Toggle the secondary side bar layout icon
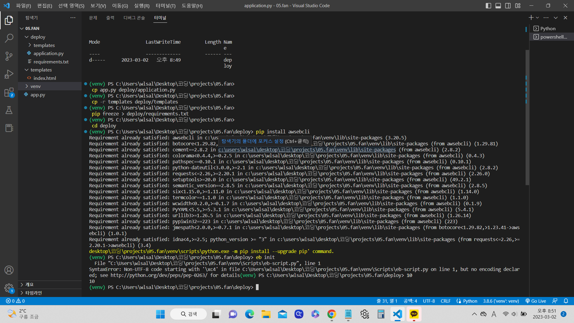The image size is (574, 323). pyautogui.click(x=508, y=6)
